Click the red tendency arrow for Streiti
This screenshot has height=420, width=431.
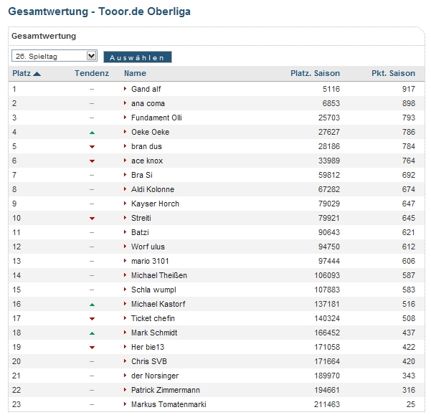tap(92, 219)
